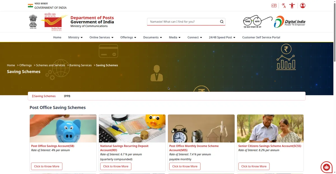Click 'Rate of Interest: 8.2% per annum'
This screenshot has height=174, width=336.
[259, 150]
